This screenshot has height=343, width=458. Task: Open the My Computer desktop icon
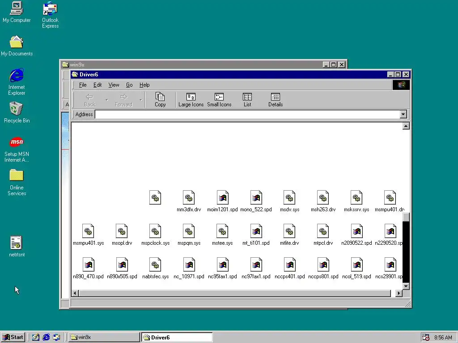coord(17,12)
